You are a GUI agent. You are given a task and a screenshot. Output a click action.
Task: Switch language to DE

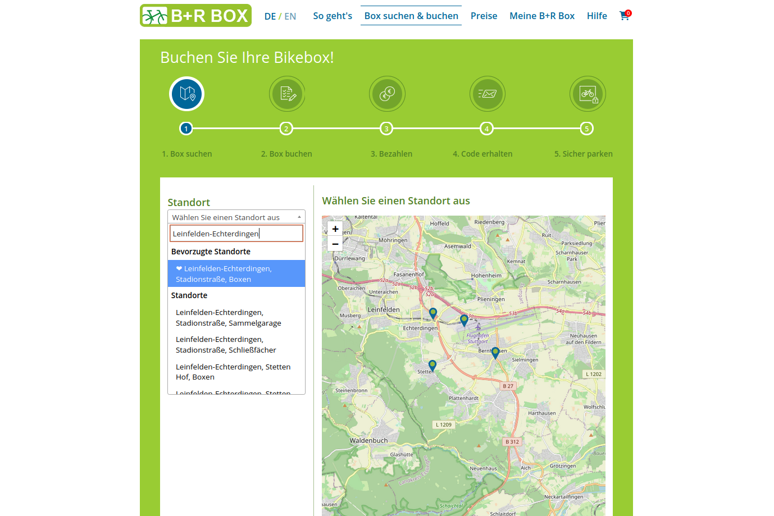[x=270, y=16]
